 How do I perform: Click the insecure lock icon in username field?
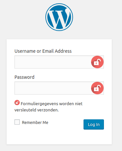pyautogui.click(x=97, y=62)
